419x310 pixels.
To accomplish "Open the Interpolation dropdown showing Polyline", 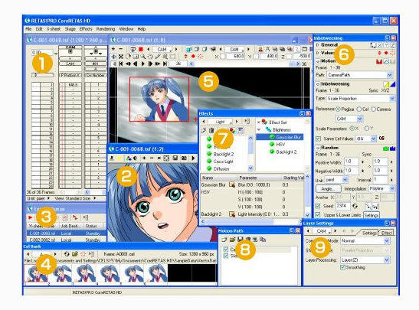I will pyautogui.click(x=382, y=188).
